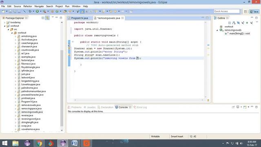Image resolution: width=261 pixels, height=147 pixels.
Task: Open the Window menu
Action: [76, 6]
